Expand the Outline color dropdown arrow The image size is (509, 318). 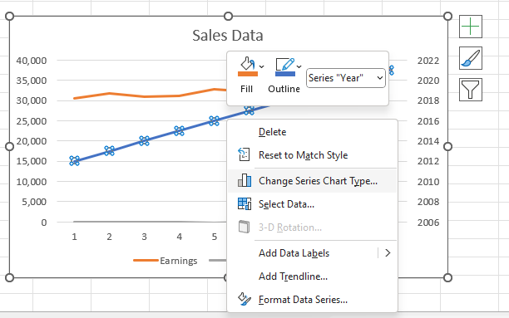click(x=299, y=66)
